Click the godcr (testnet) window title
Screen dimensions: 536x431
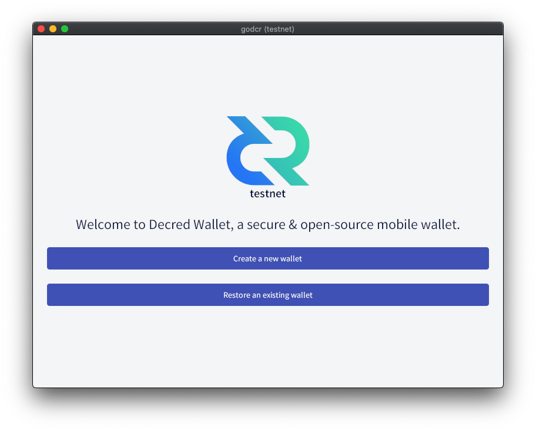(267, 29)
